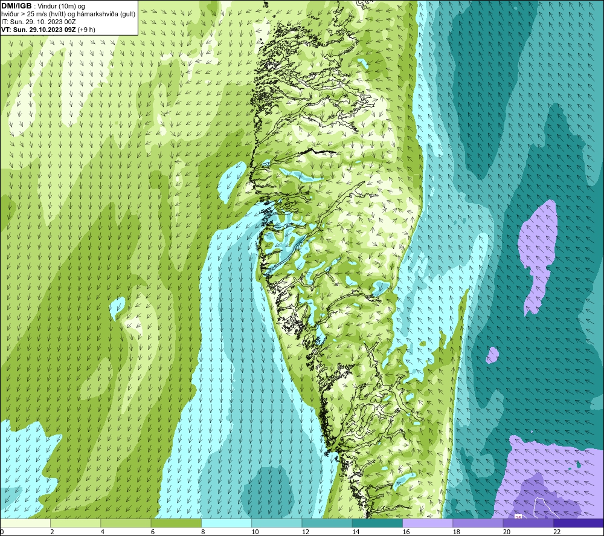This screenshot has height=536, width=604.
Task: Click the 2–4 m/s light green swatch
Action: [75, 523]
